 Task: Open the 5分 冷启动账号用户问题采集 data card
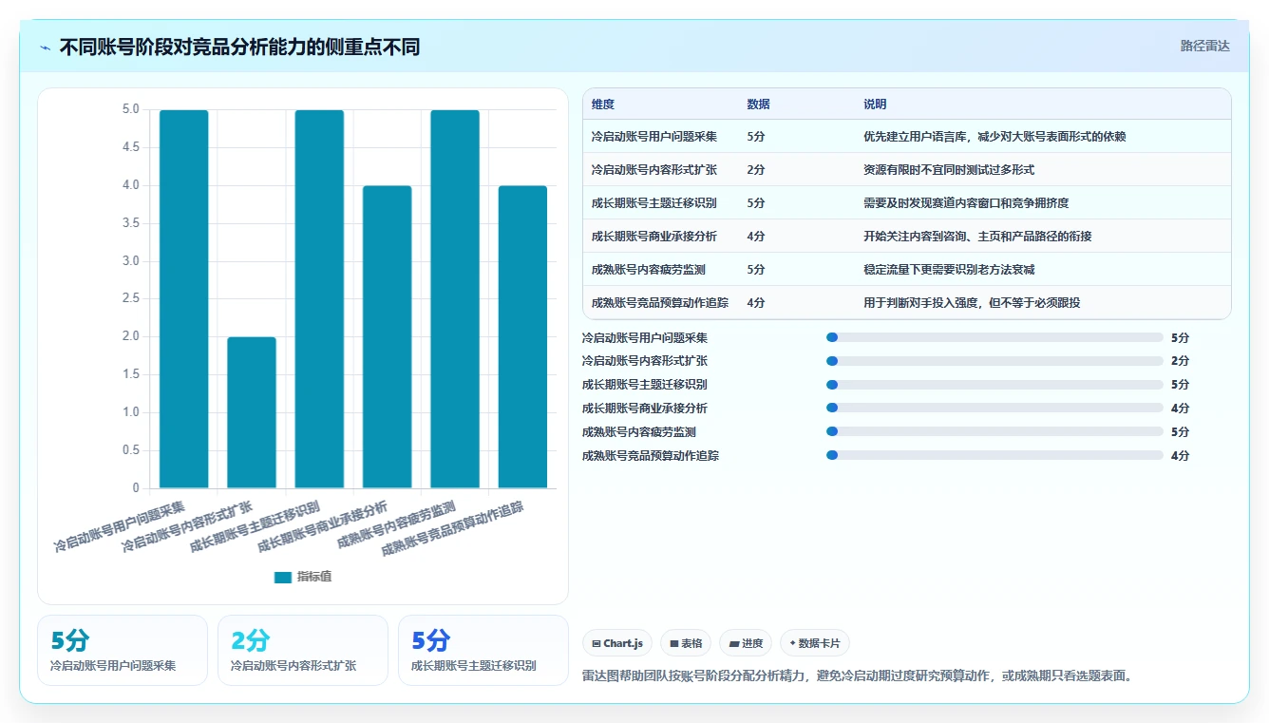(x=123, y=650)
